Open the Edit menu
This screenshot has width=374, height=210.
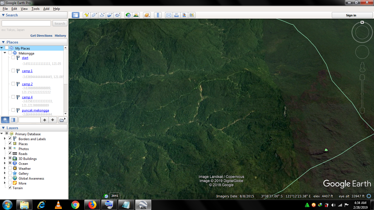click(14, 9)
